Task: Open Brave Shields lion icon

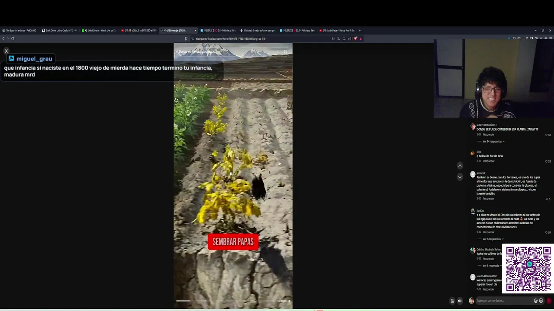Action: coord(355,38)
